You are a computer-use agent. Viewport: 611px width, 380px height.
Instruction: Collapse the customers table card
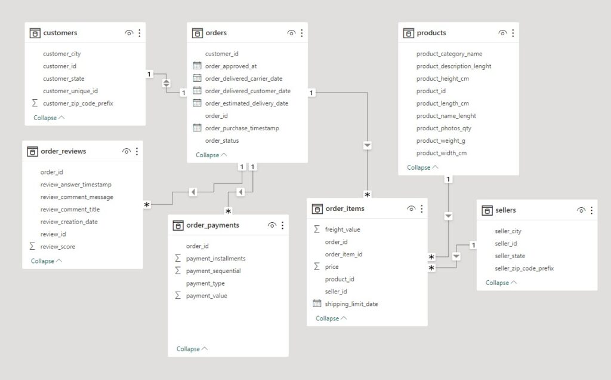click(x=48, y=118)
